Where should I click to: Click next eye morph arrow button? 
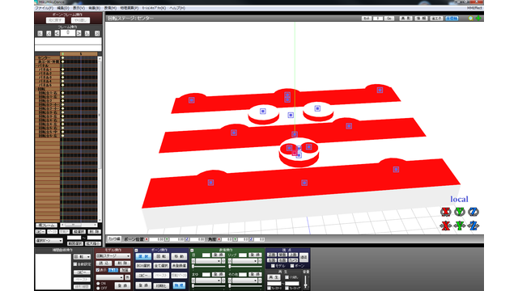(223, 260)
